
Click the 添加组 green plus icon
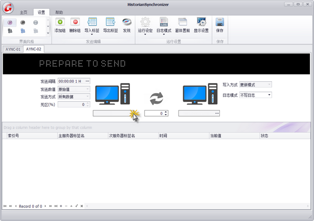pyautogui.click(x=60, y=22)
